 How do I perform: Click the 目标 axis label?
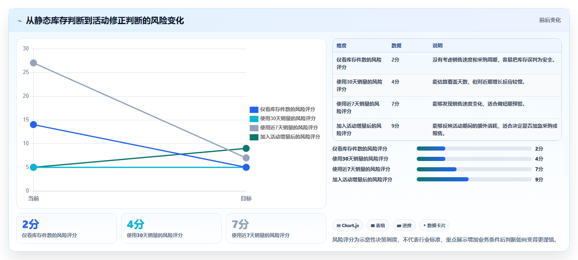[x=246, y=198]
